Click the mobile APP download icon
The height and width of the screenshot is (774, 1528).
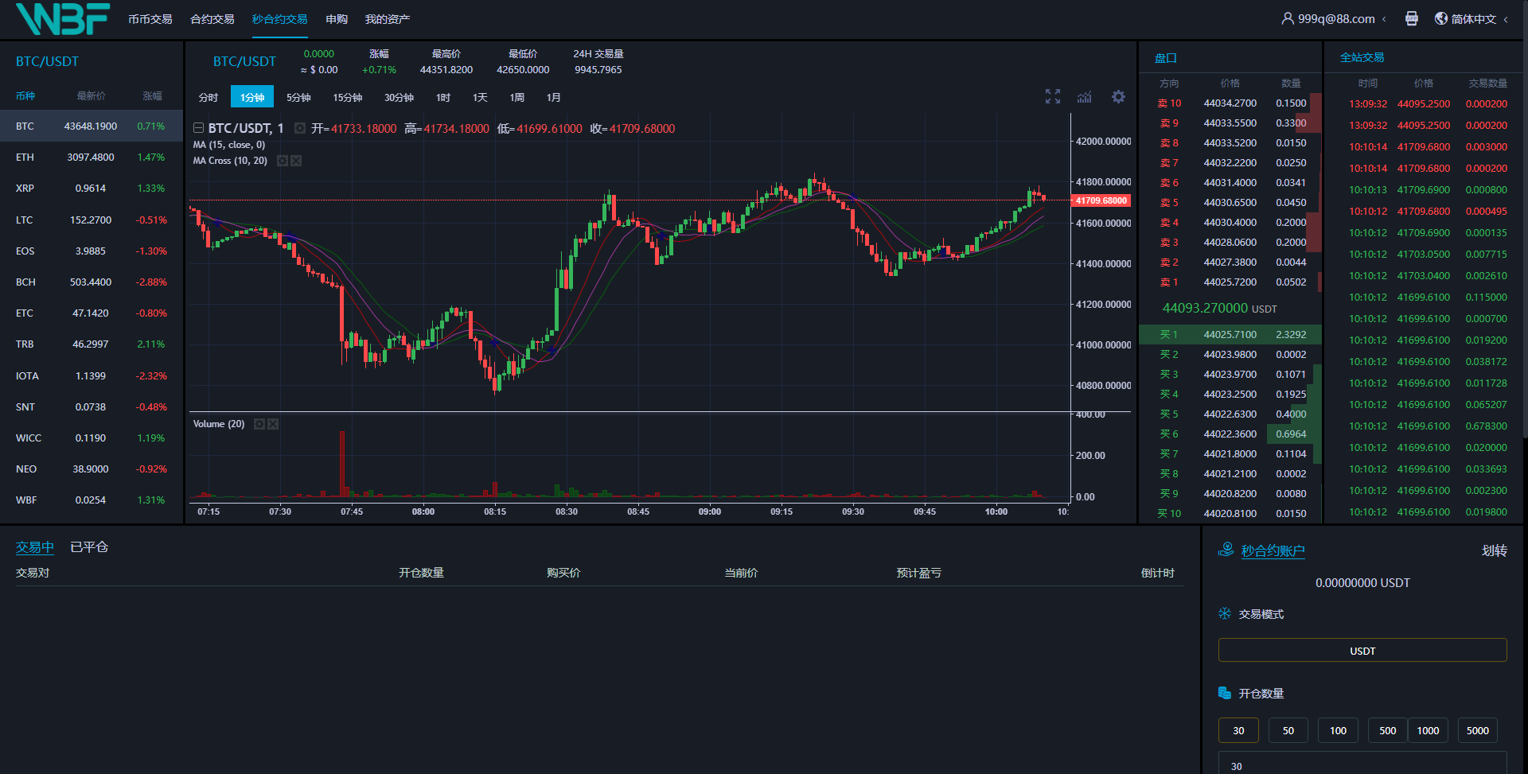(x=1411, y=18)
